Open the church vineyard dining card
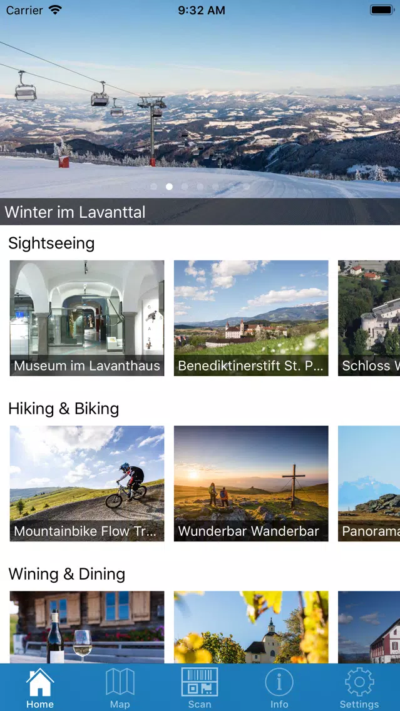 pos(251,627)
